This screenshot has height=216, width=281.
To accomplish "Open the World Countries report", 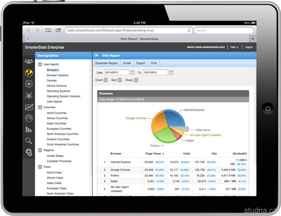I will click(x=57, y=113).
